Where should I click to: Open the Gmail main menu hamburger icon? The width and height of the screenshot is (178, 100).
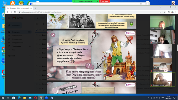(9, 18)
